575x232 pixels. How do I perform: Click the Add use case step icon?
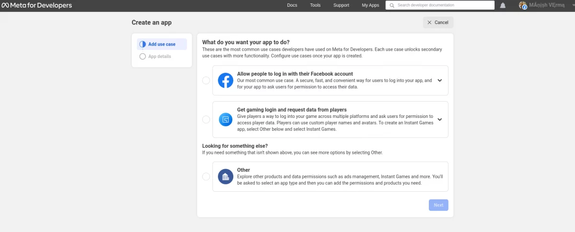(x=142, y=44)
